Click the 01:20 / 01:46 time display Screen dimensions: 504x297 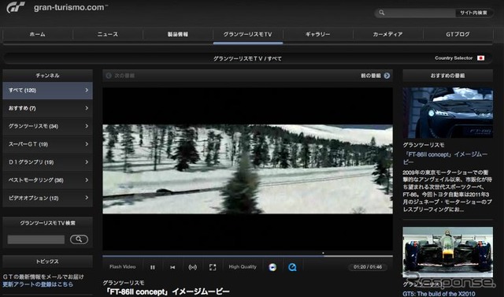tap(368, 267)
